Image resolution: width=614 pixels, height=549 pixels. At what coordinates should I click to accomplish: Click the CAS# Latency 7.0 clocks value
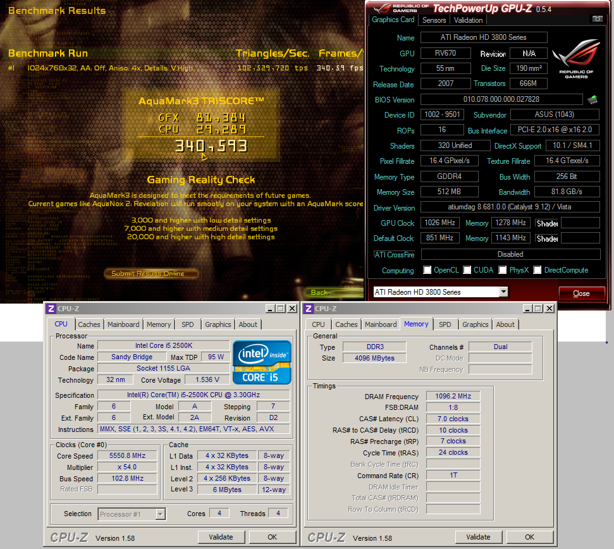453,419
